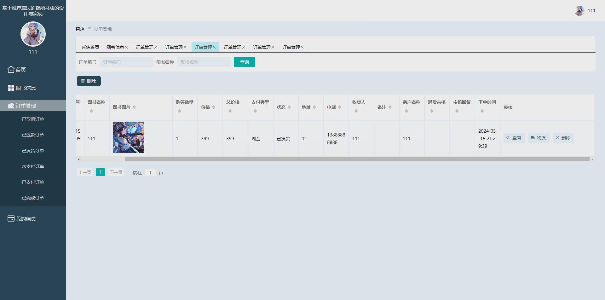
Task: Sort table by 图书图片 column arrows
Action: tap(134, 107)
